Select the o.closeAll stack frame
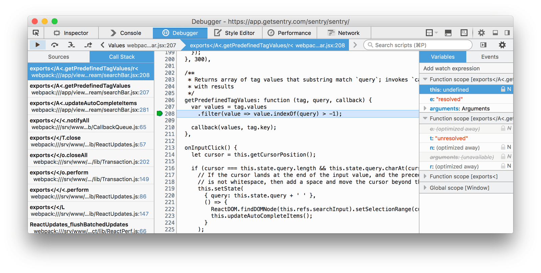Screen dimensions: 541x273 [91, 159]
